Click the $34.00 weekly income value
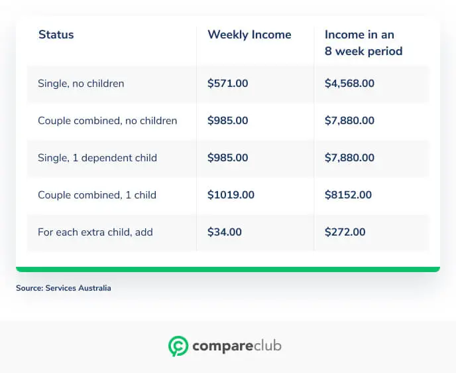This screenshot has width=456, height=373. pos(225,232)
